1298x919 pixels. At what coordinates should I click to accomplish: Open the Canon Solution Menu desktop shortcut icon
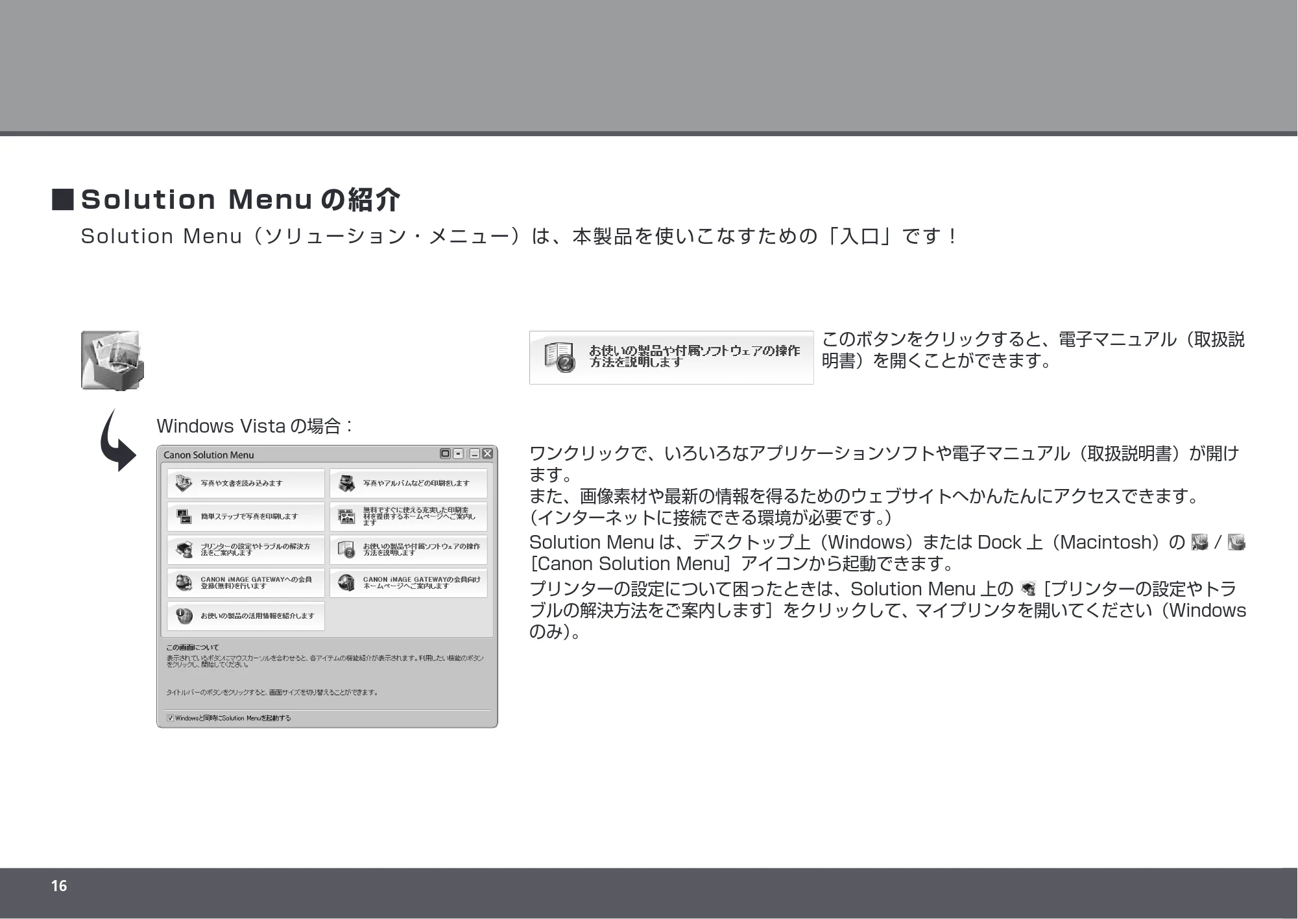(112, 360)
